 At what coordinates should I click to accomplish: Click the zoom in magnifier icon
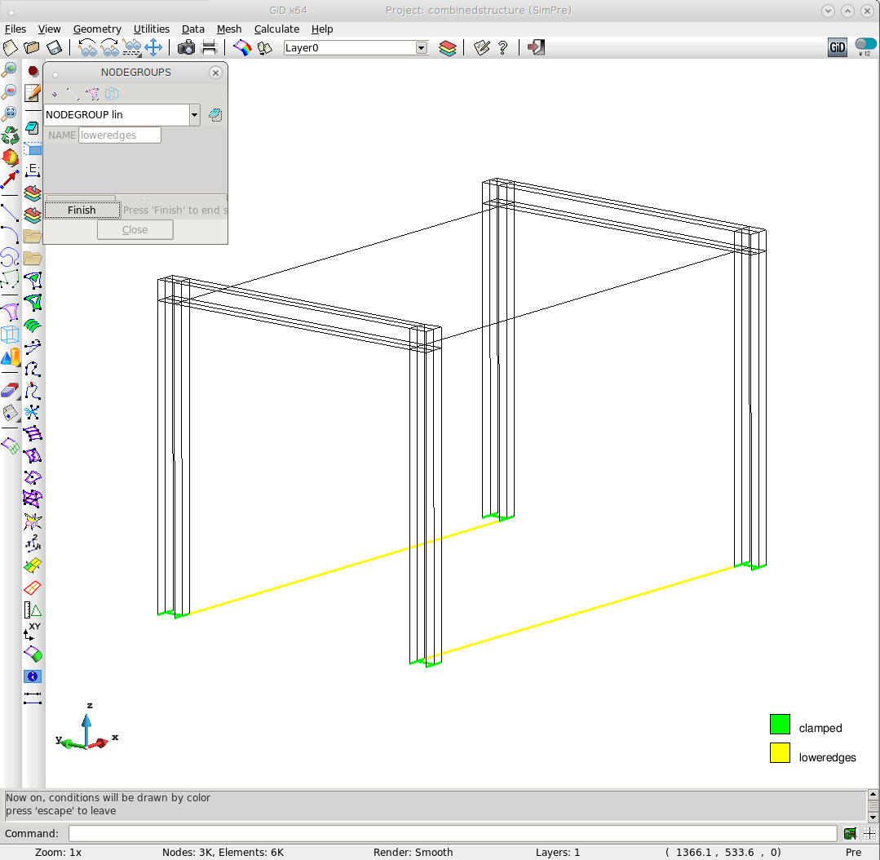pos(10,70)
